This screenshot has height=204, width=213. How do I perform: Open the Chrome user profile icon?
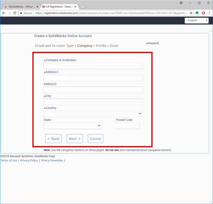(181, 3)
